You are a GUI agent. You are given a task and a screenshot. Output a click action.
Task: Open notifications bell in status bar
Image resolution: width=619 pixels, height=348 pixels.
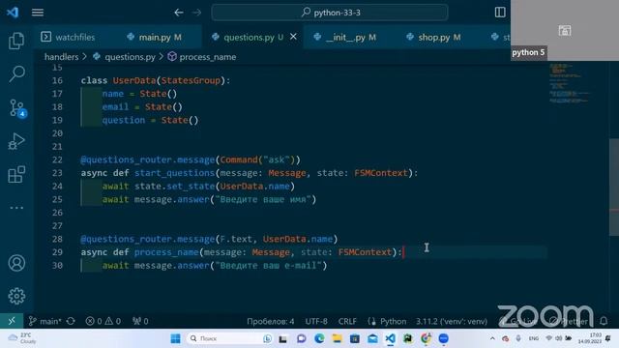(604, 321)
